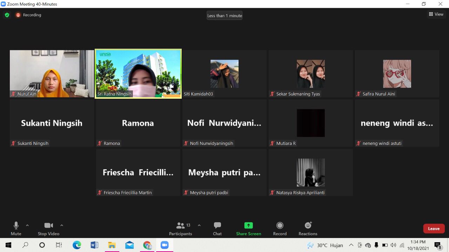Open Wi-Fi network settings in tray

(402, 245)
